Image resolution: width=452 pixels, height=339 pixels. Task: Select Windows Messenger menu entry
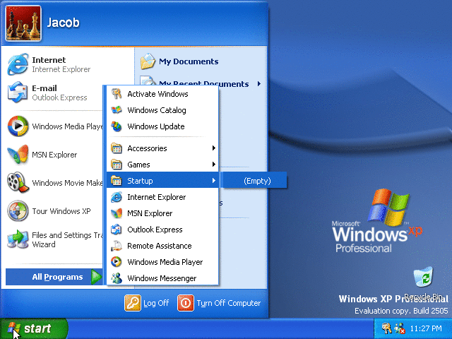tap(162, 278)
